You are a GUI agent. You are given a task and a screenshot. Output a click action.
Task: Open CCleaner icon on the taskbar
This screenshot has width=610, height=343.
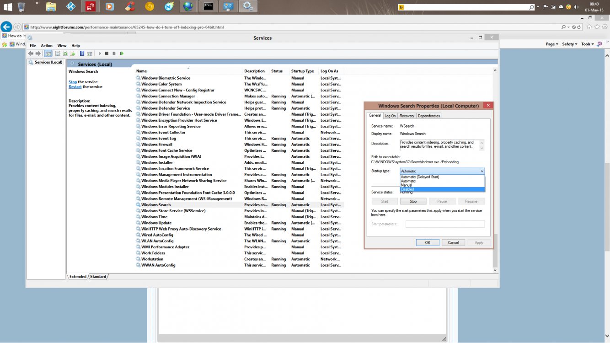(130, 7)
